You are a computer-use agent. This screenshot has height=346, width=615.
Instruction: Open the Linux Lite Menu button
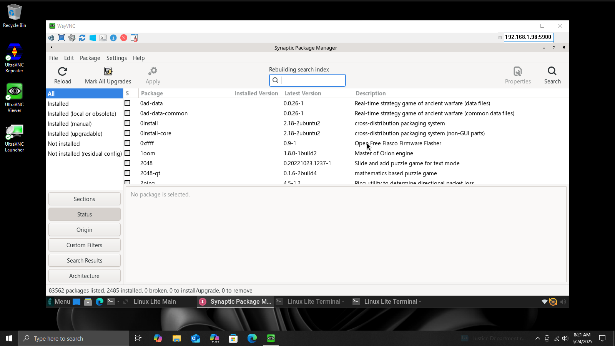pyautogui.click(x=59, y=302)
